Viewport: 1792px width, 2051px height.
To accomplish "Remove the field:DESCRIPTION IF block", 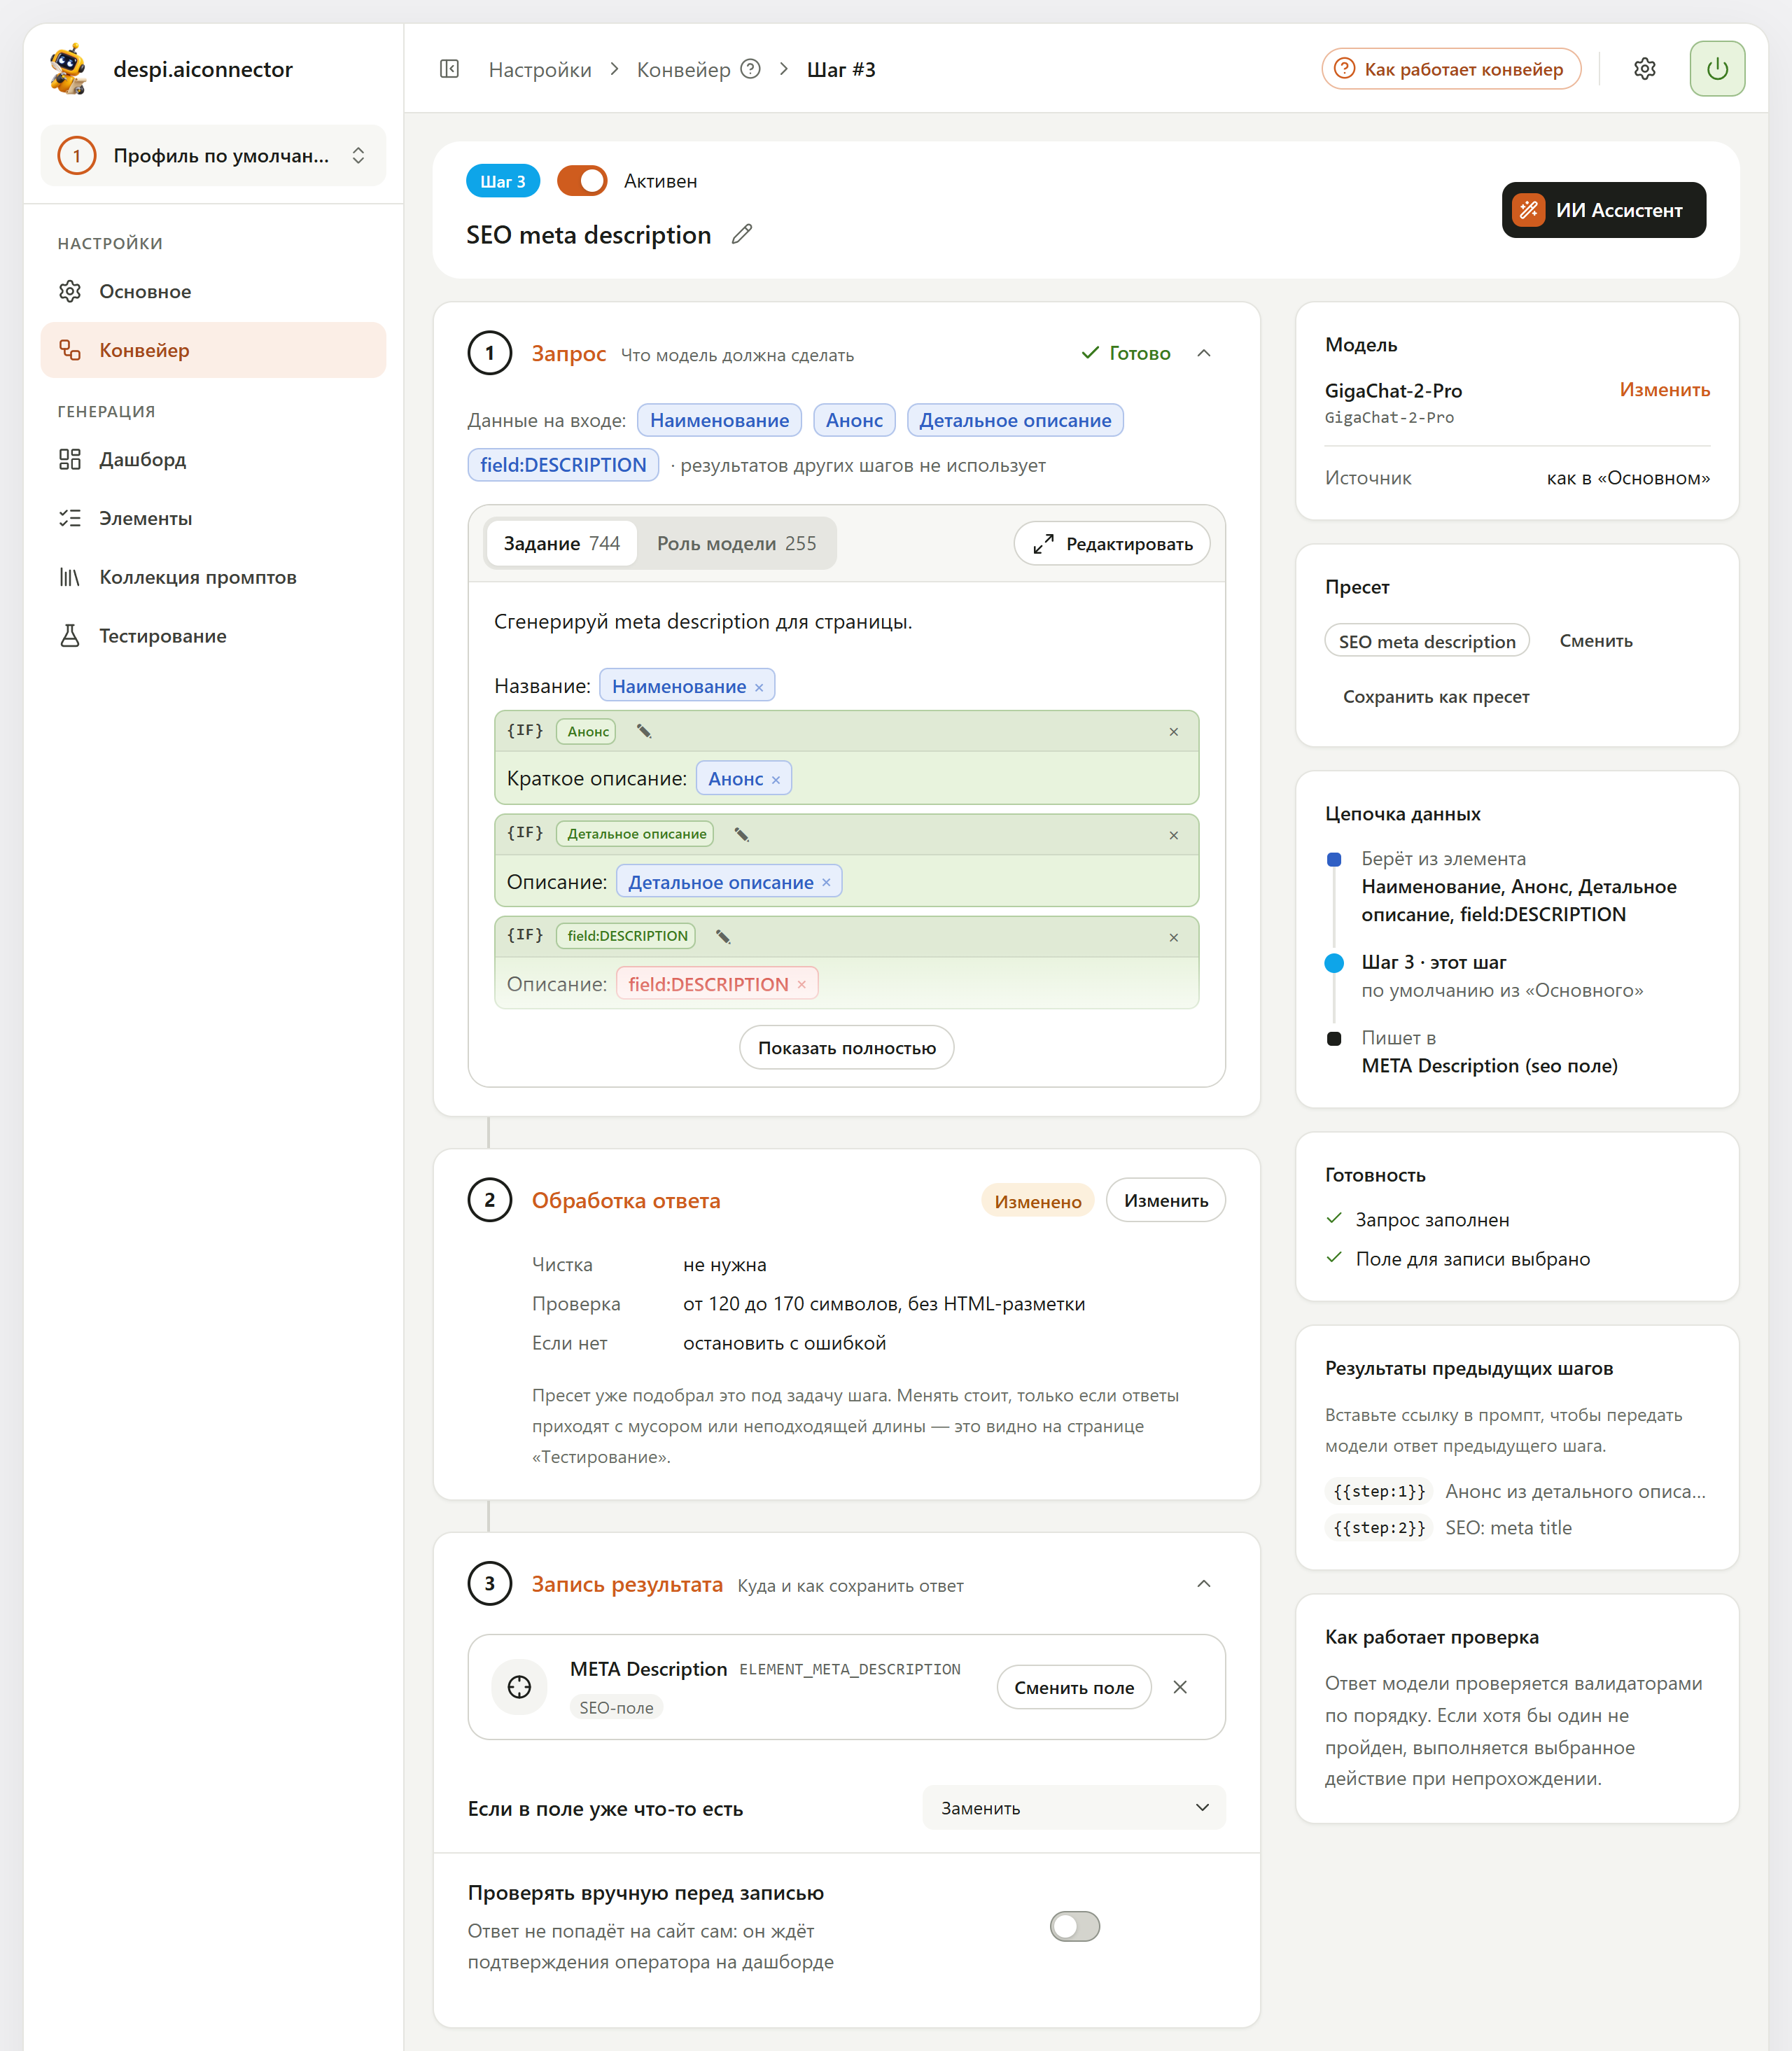I will click(x=1173, y=937).
